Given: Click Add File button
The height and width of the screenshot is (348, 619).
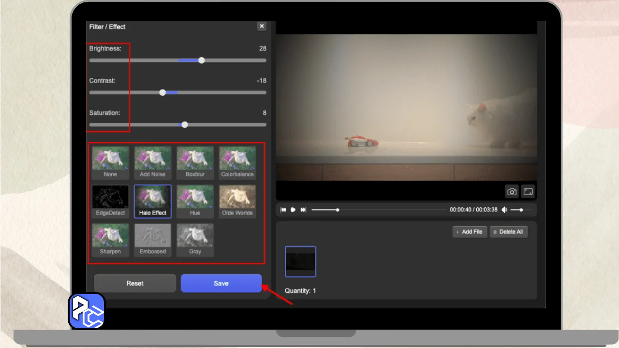Looking at the screenshot, I should [470, 232].
